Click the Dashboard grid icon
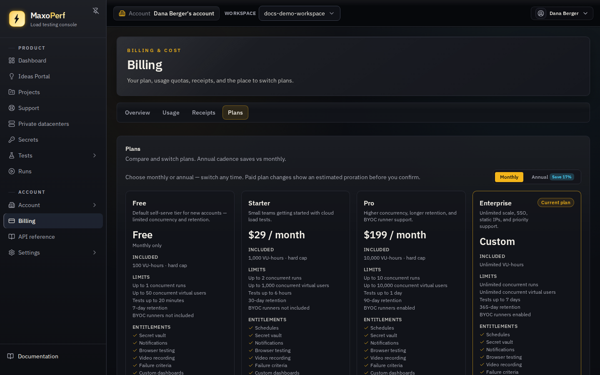 point(12,60)
